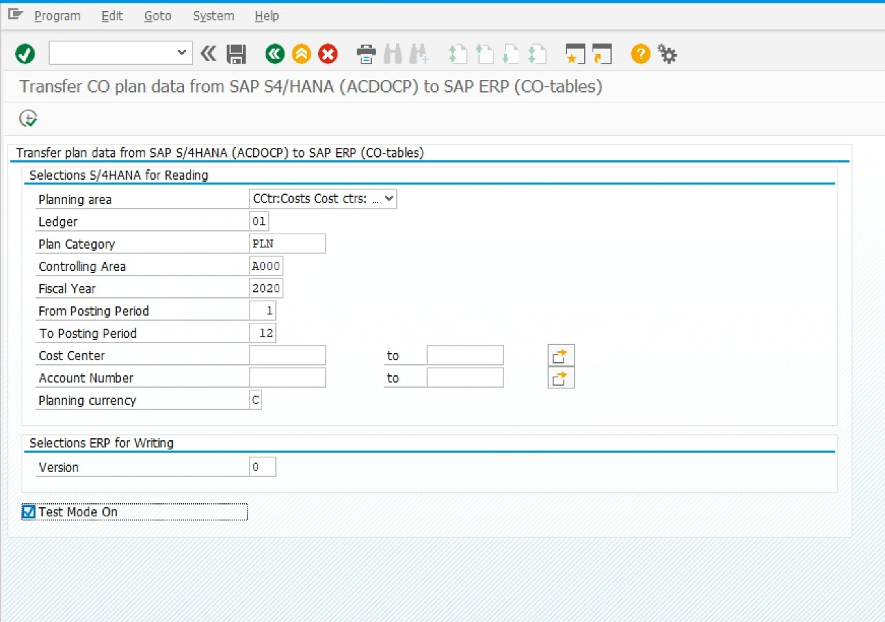The width and height of the screenshot is (885, 622).
Task: Open multiple selection for Cost Center
Action: (561, 355)
